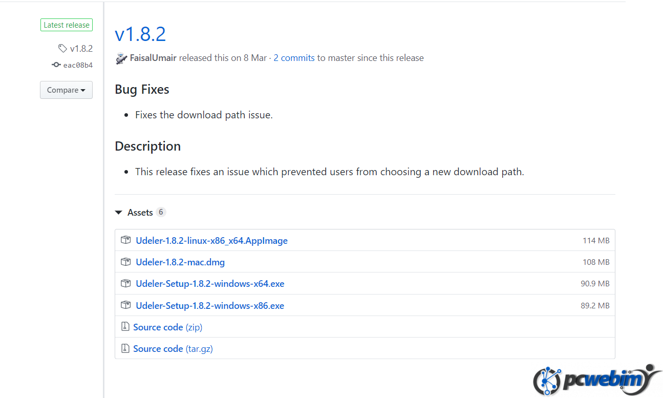Click package icon for mac.dmg asset
663x398 pixels.
coord(125,262)
